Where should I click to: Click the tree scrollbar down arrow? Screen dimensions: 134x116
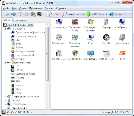pyautogui.click(x=47, y=107)
